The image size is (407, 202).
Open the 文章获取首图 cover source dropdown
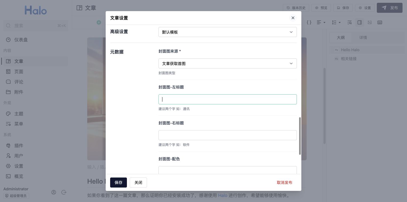point(228,63)
